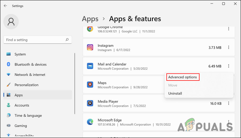
Task: Click the sidebar scrollbar
Action: click(x=75, y=83)
